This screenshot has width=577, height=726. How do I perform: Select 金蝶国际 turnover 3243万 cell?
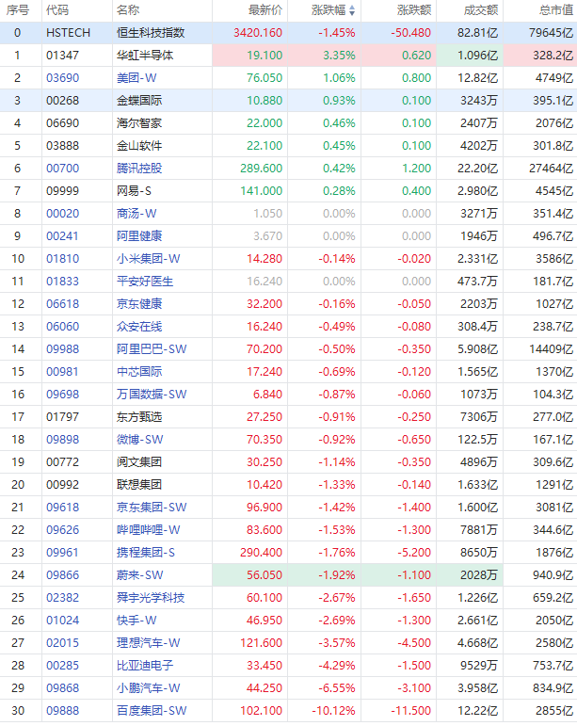pos(479,101)
